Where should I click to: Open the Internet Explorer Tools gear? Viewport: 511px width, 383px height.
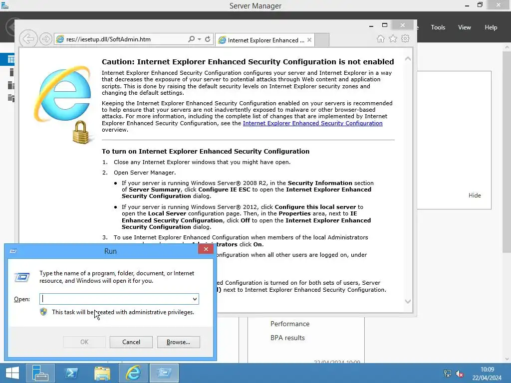tap(405, 39)
